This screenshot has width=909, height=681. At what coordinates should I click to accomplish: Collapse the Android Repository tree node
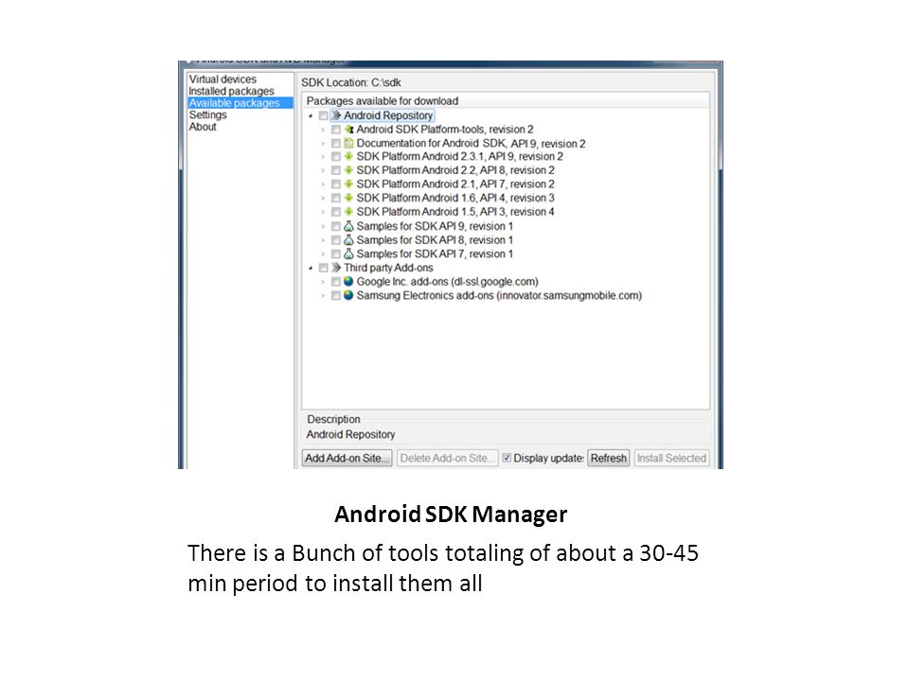(x=312, y=115)
